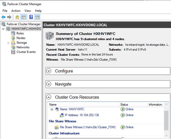Select Storage in the tree
Image resolution: width=171 pixels, height=139 pixels.
click(22, 43)
